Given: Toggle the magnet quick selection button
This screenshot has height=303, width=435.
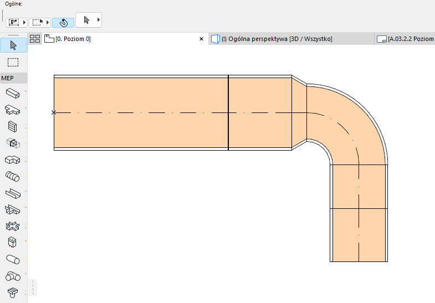Looking at the screenshot, I should click(63, 23).
